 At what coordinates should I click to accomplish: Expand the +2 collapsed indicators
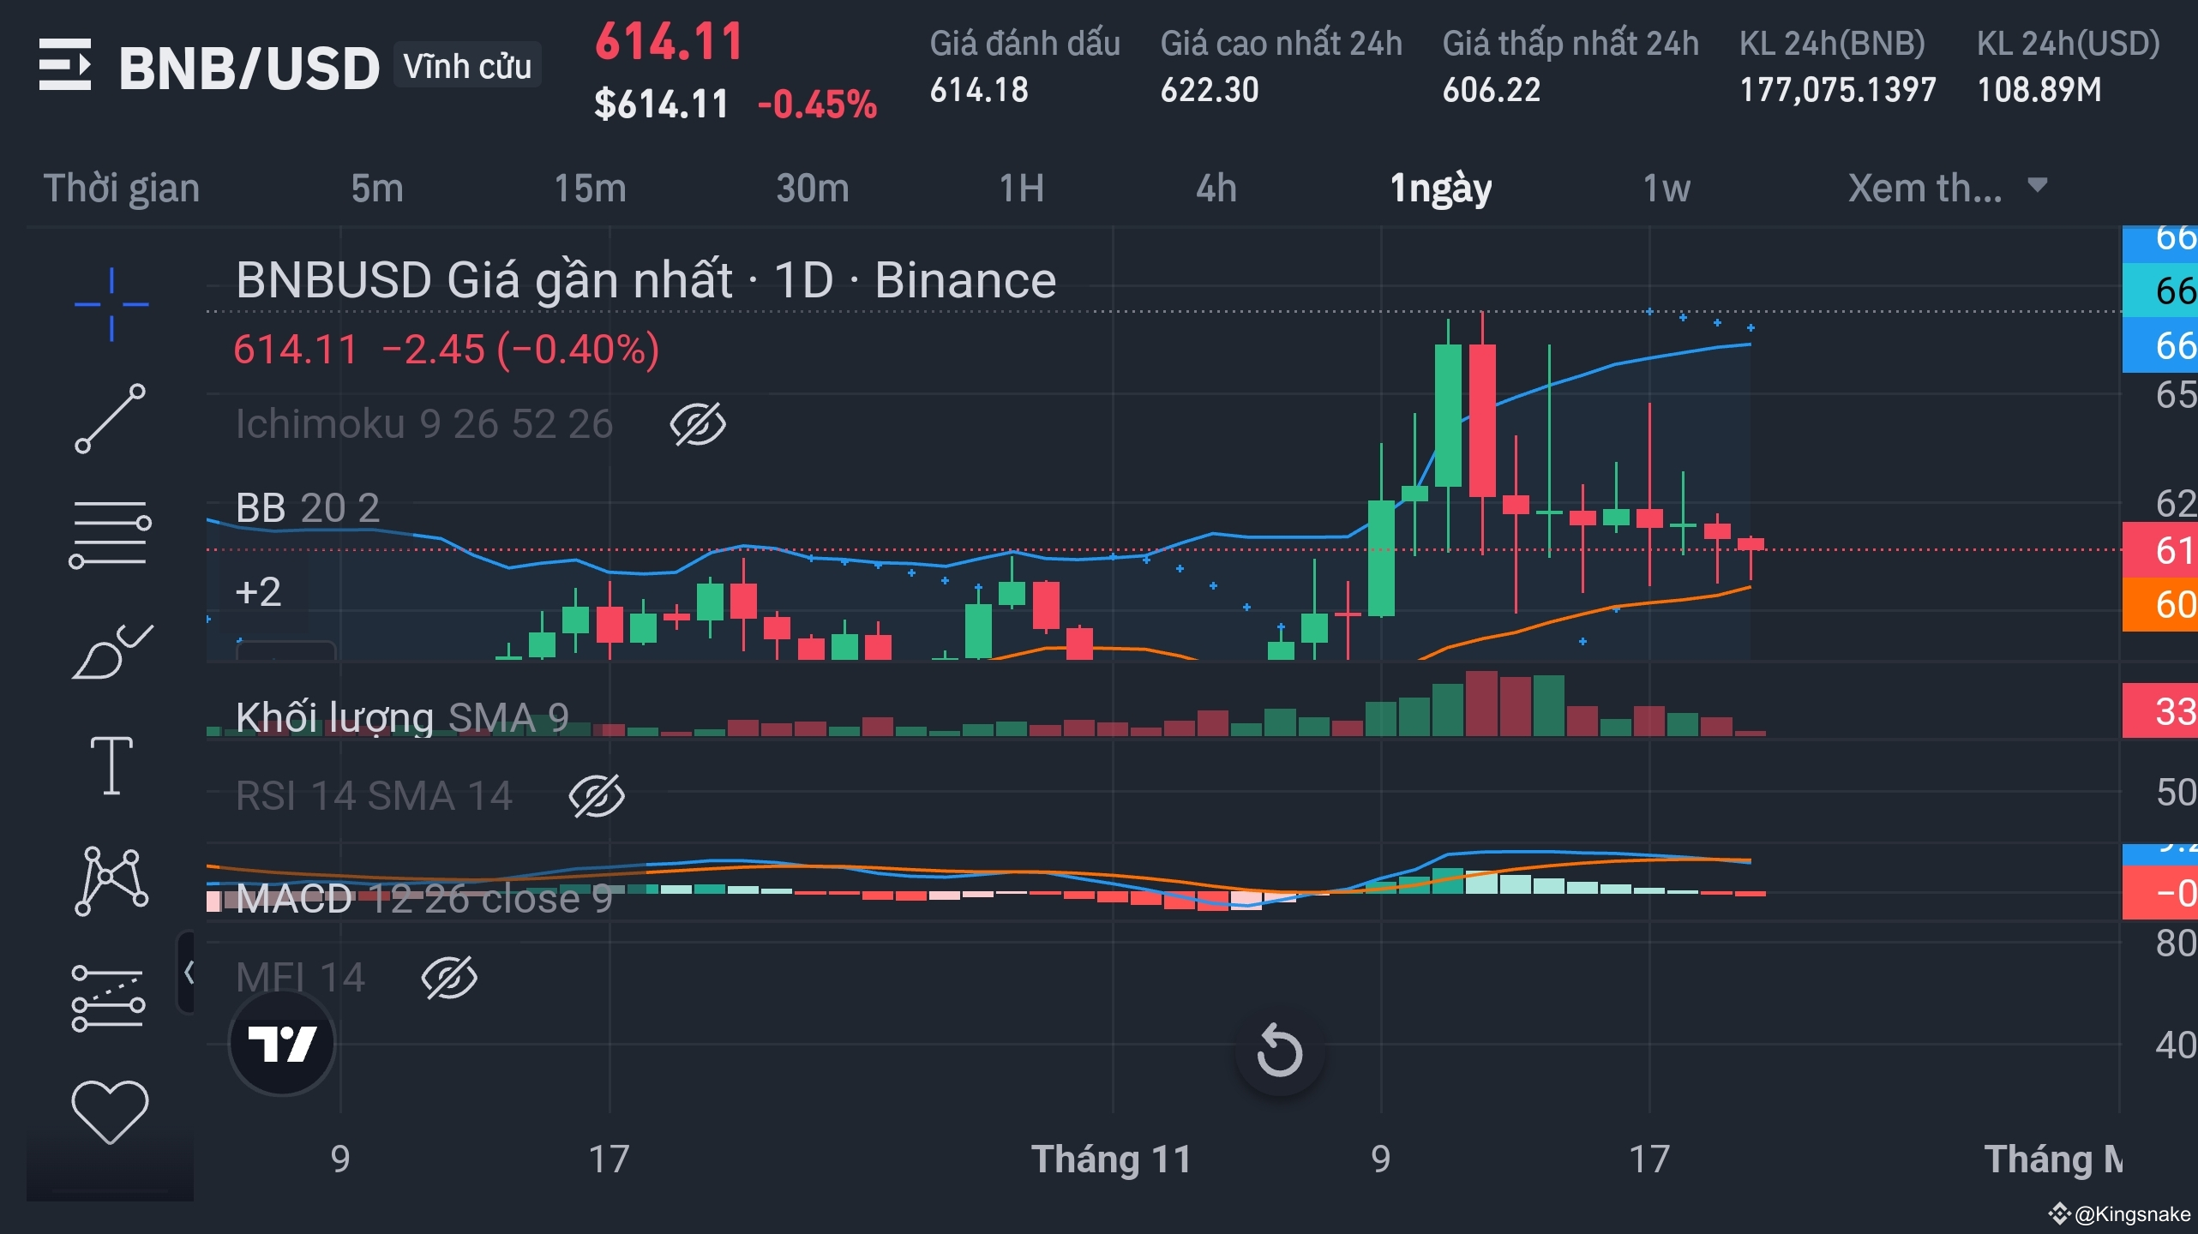click(x=258, y=592)
